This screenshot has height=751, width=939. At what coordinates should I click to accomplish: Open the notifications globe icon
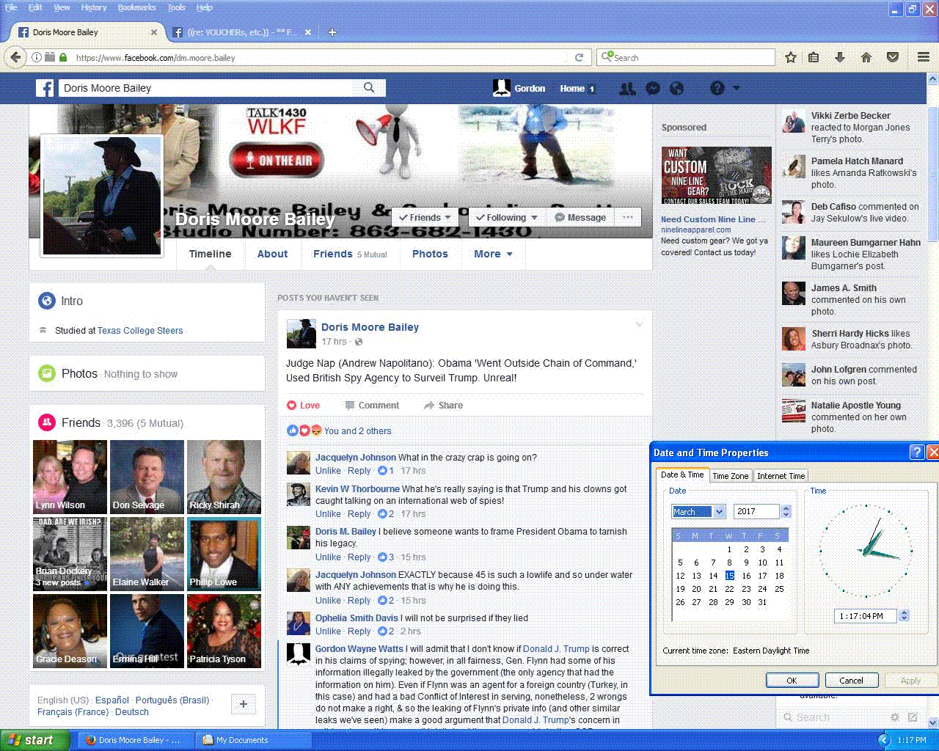(677, 89)
